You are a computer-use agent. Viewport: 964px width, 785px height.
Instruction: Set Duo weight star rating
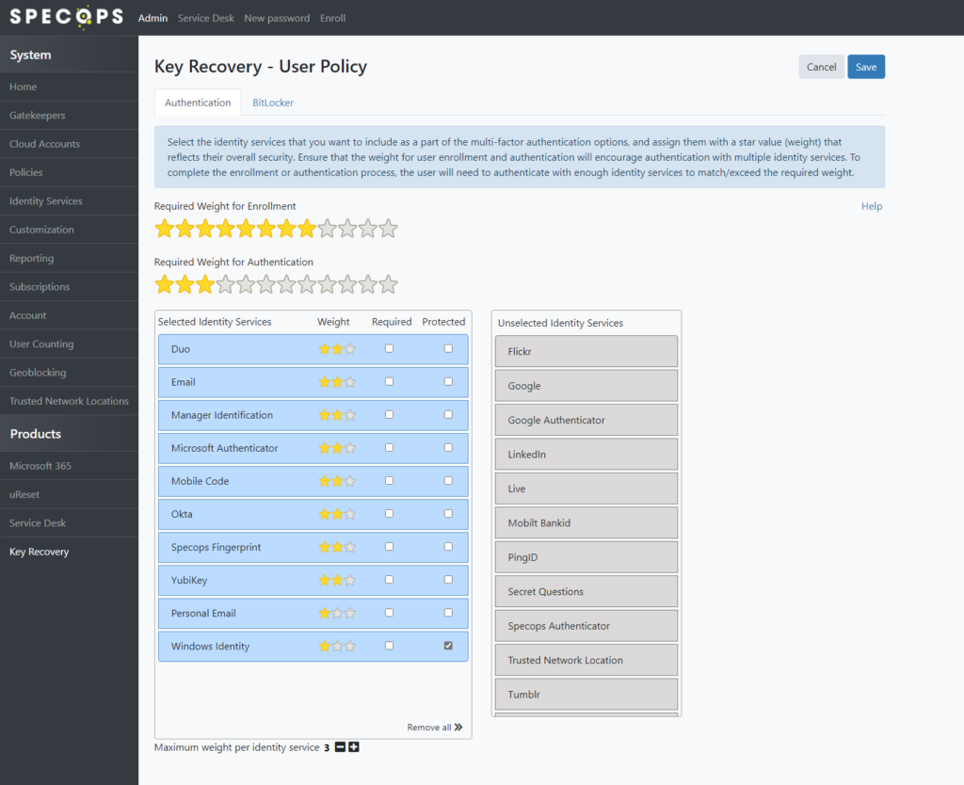pos(337,349)
